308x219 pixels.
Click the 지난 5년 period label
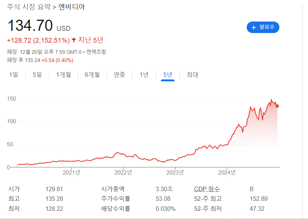pyautogui.click(x=91, y=40)
